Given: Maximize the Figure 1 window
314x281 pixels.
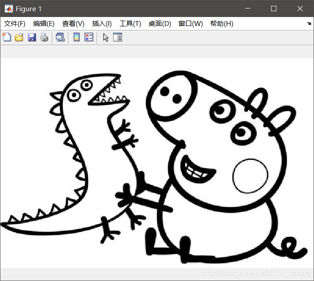Looking at the screenshot, I should click(x=274, y=9).
